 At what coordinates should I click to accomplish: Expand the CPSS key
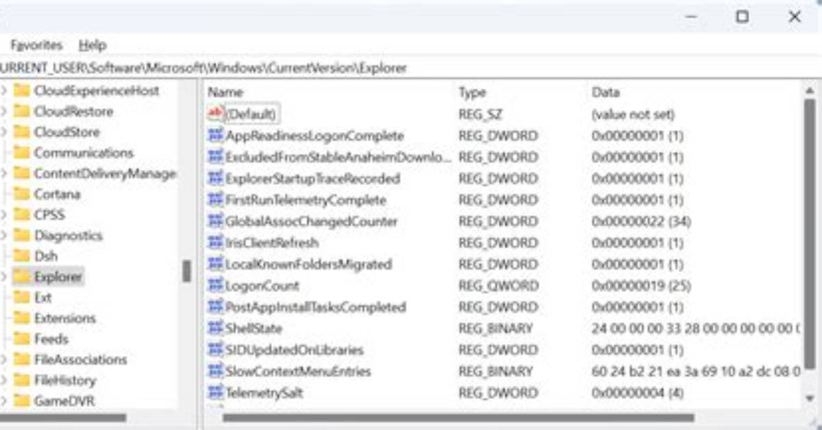coord(3,214)
